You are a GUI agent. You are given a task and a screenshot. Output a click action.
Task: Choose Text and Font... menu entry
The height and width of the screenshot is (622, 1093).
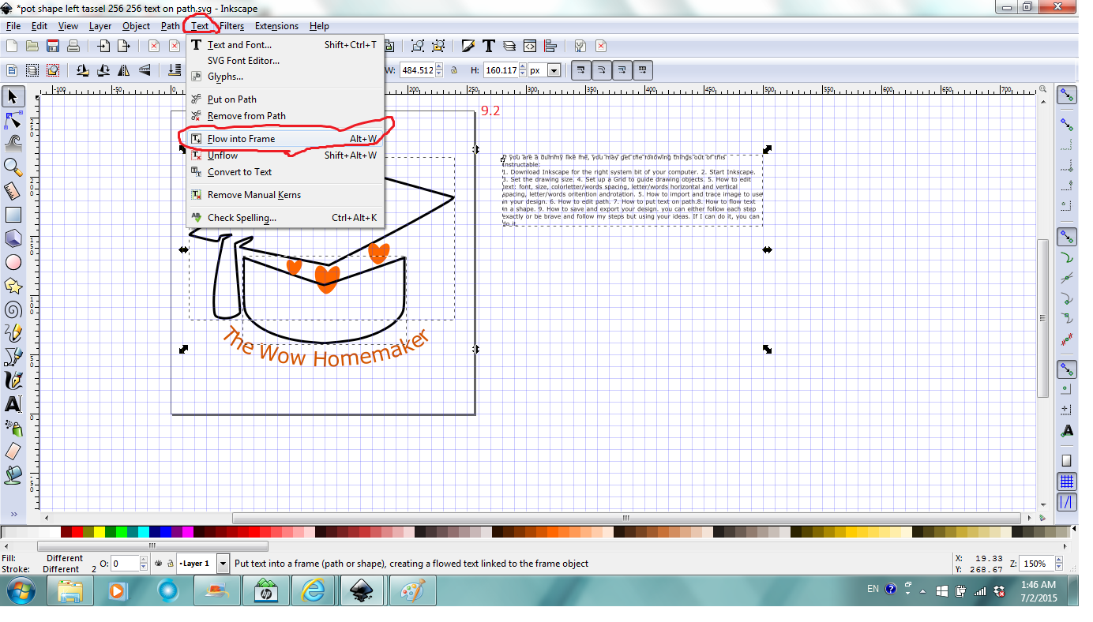click(284, 45)
